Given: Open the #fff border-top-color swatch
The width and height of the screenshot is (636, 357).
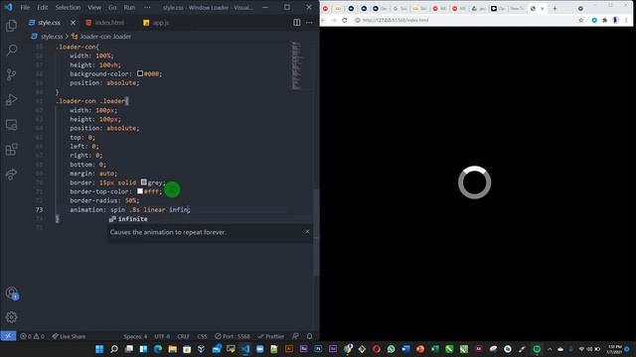Looking at the screenshot, I should tap(140, 191).
